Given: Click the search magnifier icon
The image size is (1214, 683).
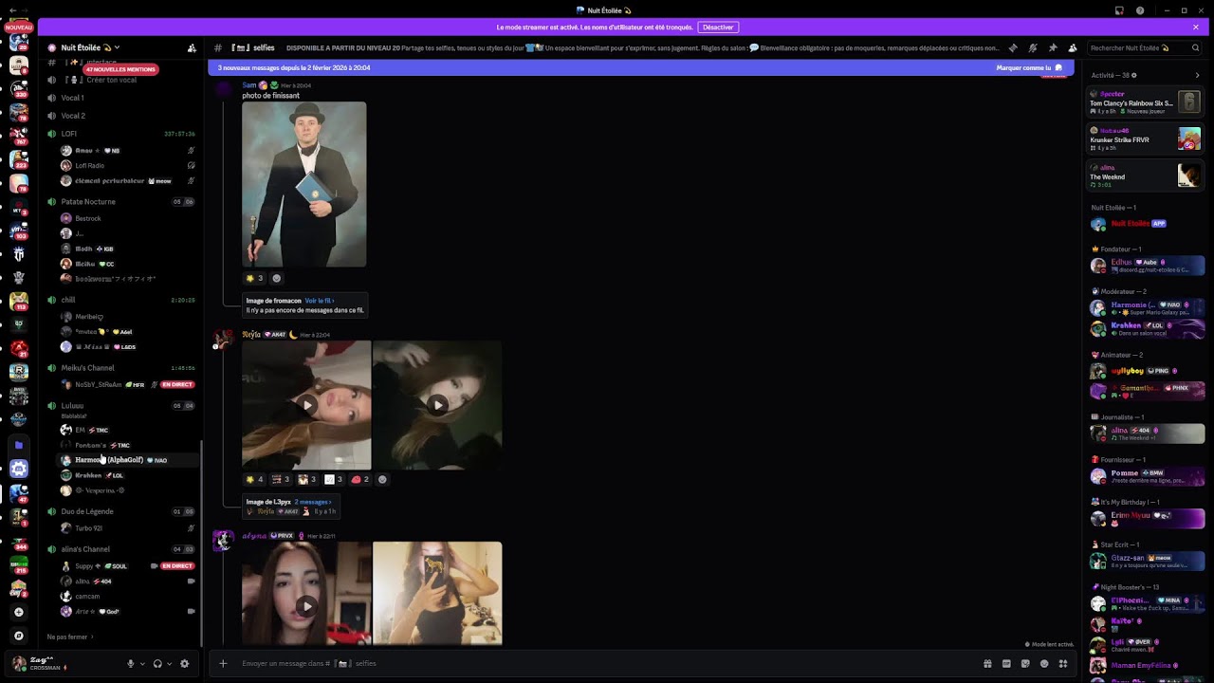Looking at the screenshot, I should pyautogui.click(x=1195, y=47).
